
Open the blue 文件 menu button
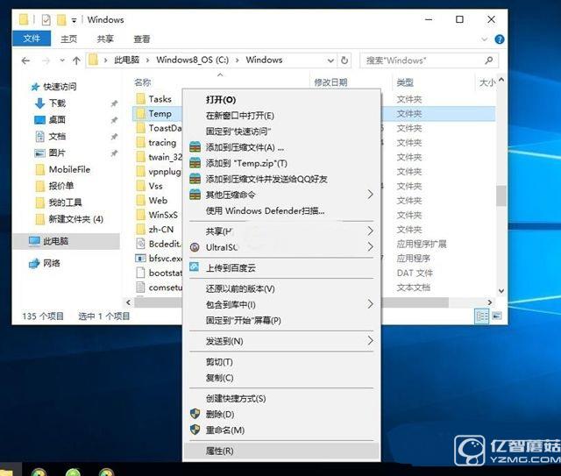coord(32,39)
